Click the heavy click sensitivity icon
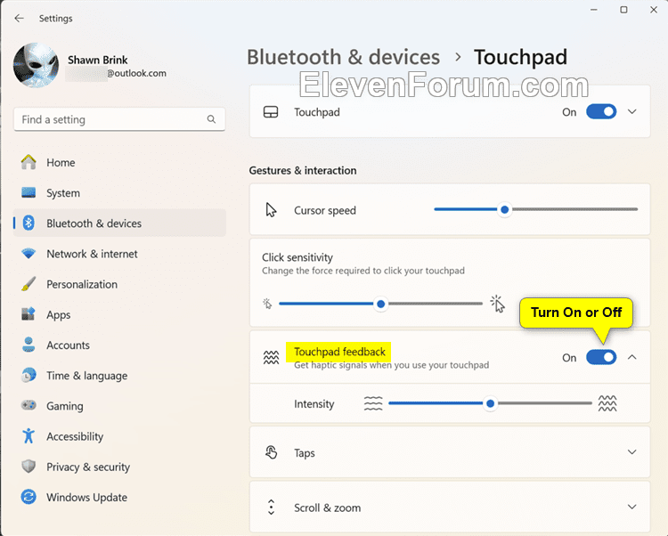668x536 pixels. click(x=497, y=304)
